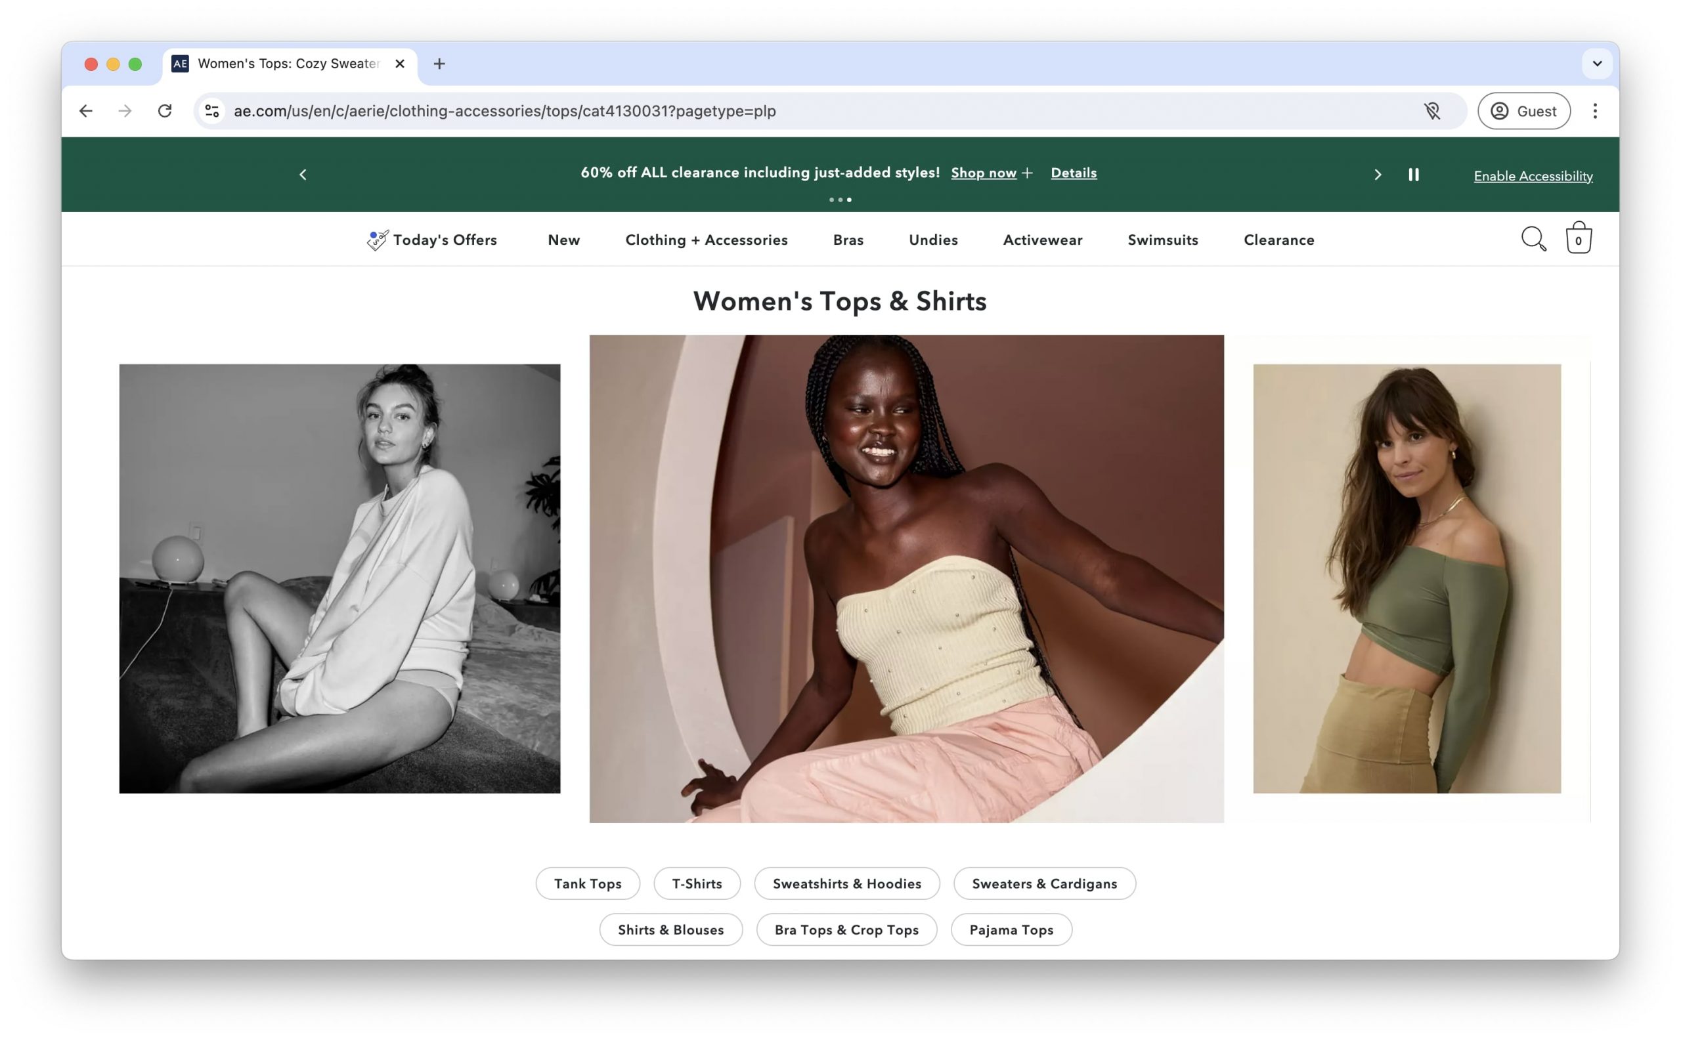Click the browser forward arrow
Image resolution: width=1681 pixels, height=1041 pixels.
point(125,111)
